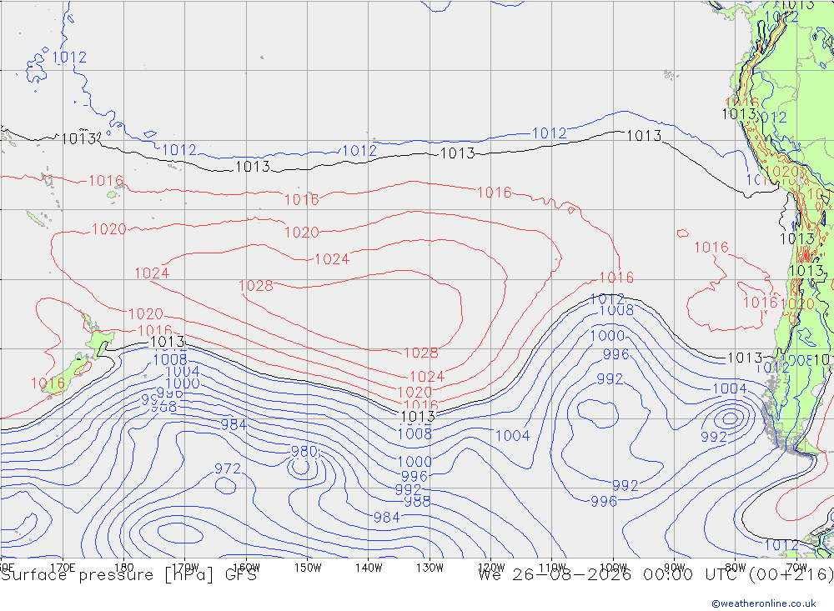Click the 110W longitude axis label
834x611 pixels.
[552, 568]
